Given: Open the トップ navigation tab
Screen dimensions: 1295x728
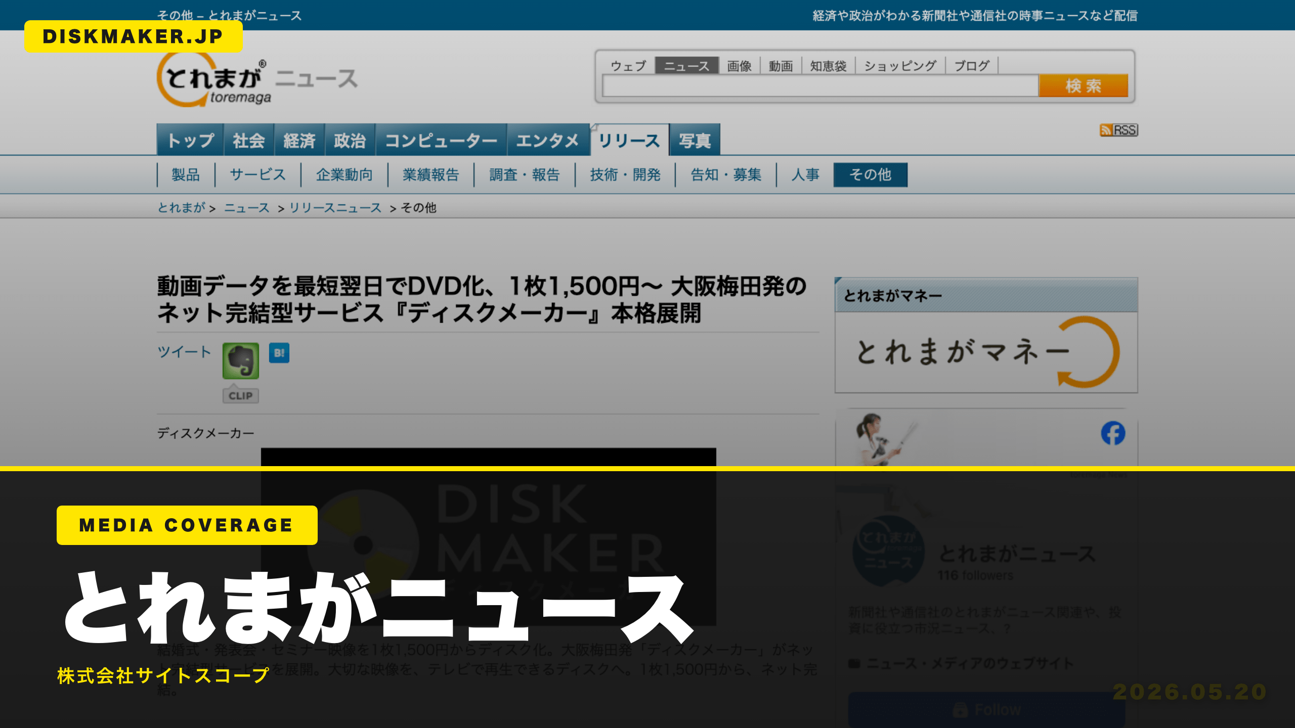Looking at the screenshot, I should 190,140.
